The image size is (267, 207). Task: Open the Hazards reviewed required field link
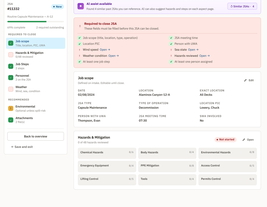(205, 56)
